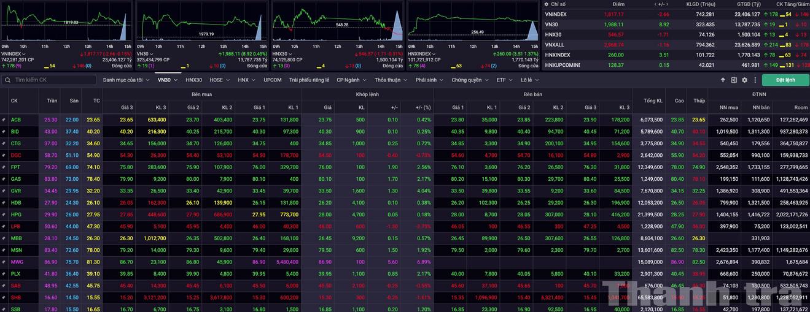Open the three-dot more options menu
The width and height of the screenshot is (810, 312).
click(x=754, y=80)
